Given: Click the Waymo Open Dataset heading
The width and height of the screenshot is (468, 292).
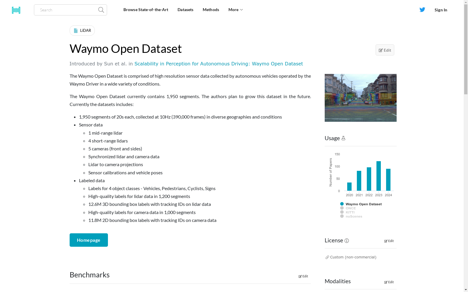Looking at the screenshot, I should [126, 49].
